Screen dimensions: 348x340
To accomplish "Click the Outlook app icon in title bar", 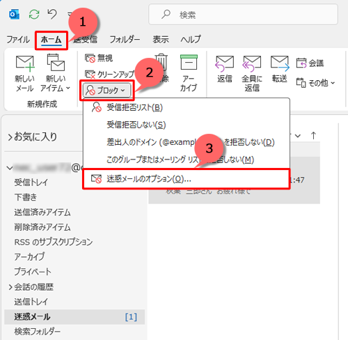I will (x=14, y=15).
